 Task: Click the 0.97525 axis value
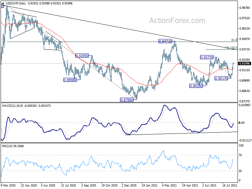click(x=245, y=18)
